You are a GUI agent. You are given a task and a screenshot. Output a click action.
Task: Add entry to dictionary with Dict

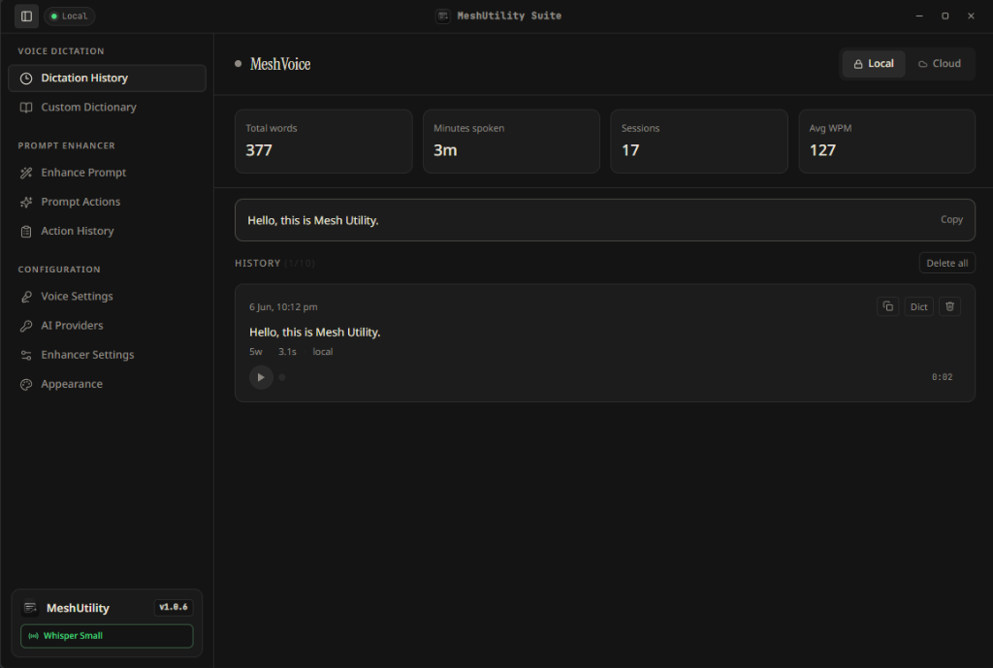[x=918, y=306]
